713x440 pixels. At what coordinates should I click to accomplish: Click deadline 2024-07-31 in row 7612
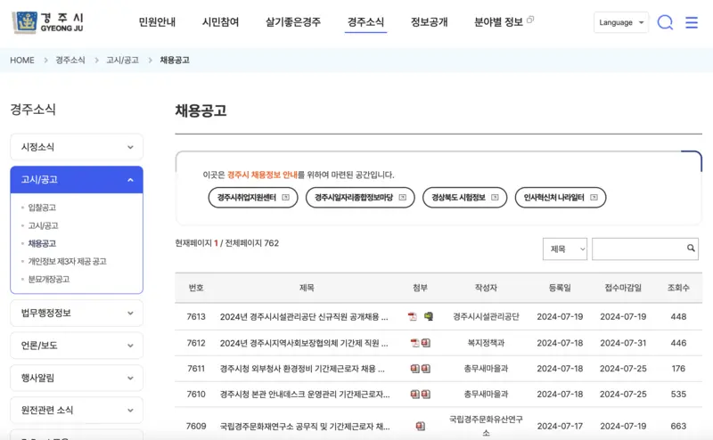point(623,343)
